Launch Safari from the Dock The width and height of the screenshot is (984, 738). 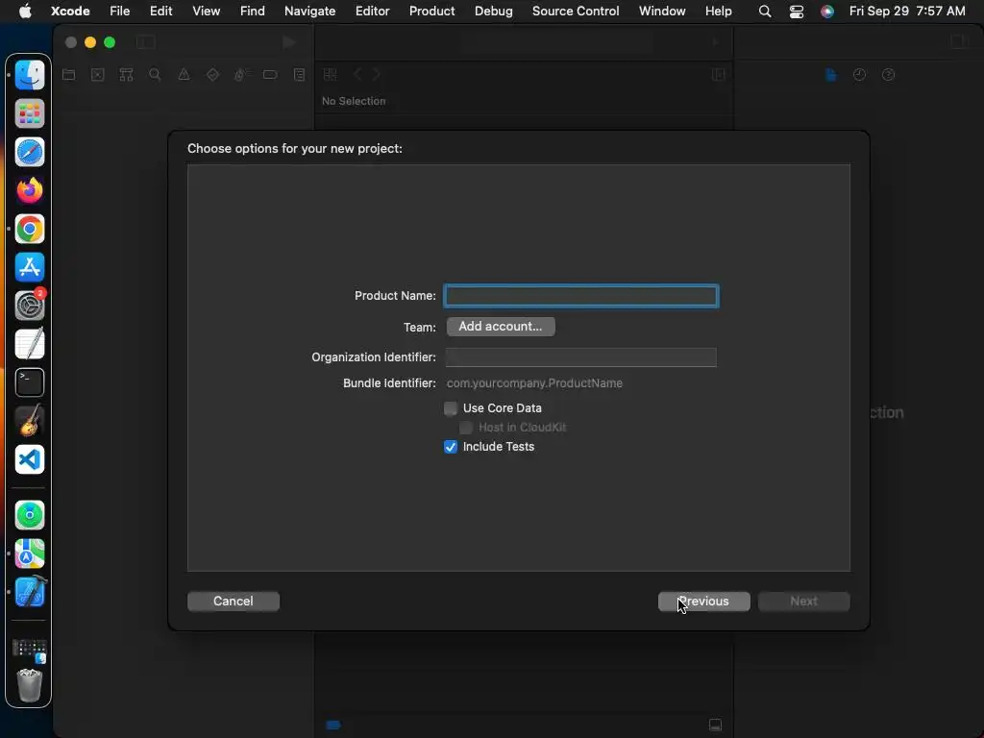point(30,152)
